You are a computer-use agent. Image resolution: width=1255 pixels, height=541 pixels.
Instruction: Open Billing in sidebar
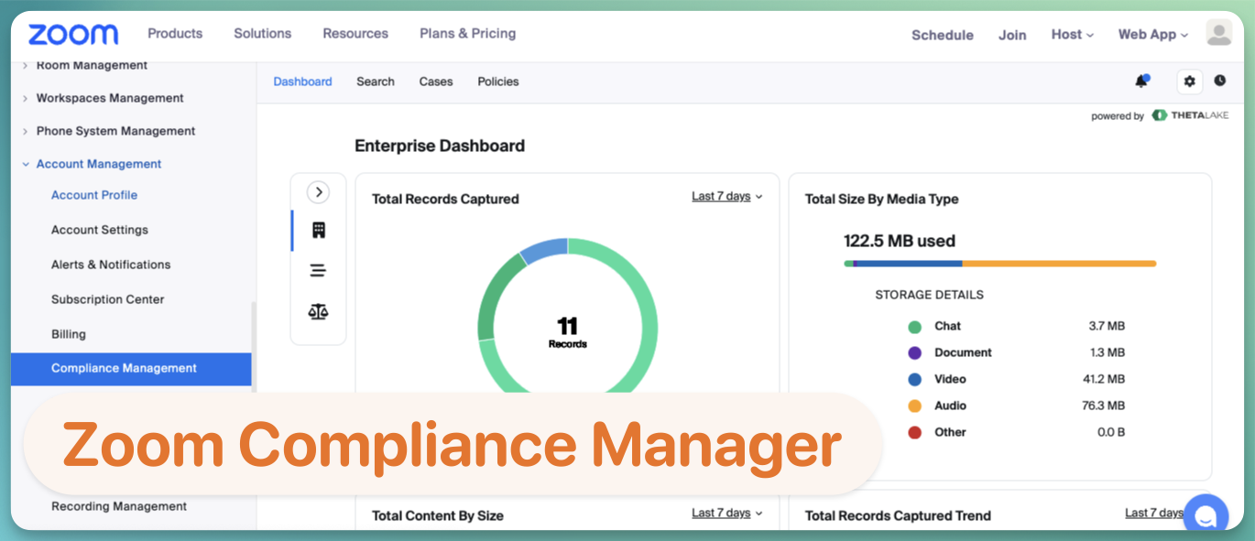69,334
